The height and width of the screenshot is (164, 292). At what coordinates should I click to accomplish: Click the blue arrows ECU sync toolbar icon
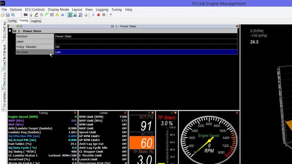tap(80, 15)
